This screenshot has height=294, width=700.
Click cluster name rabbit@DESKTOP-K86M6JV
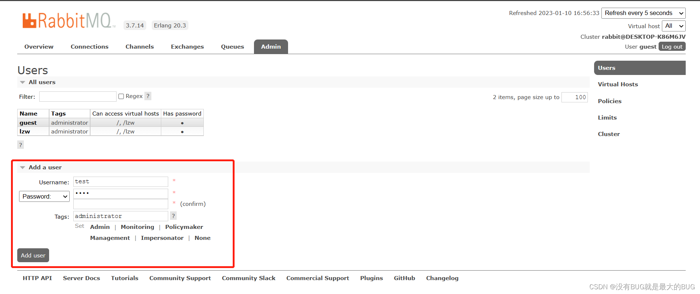coord(644,37)
